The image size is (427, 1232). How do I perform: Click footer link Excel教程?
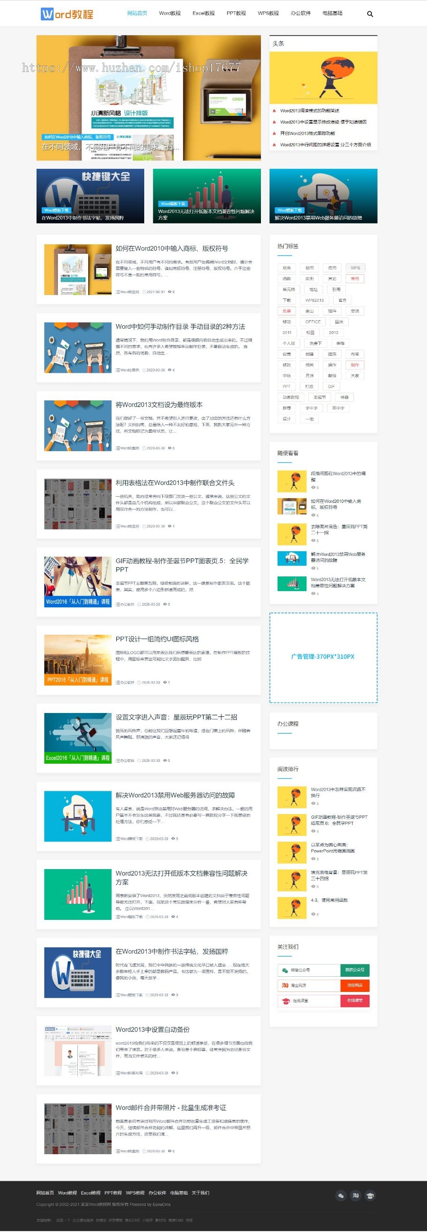click(x=90, y=1193)
